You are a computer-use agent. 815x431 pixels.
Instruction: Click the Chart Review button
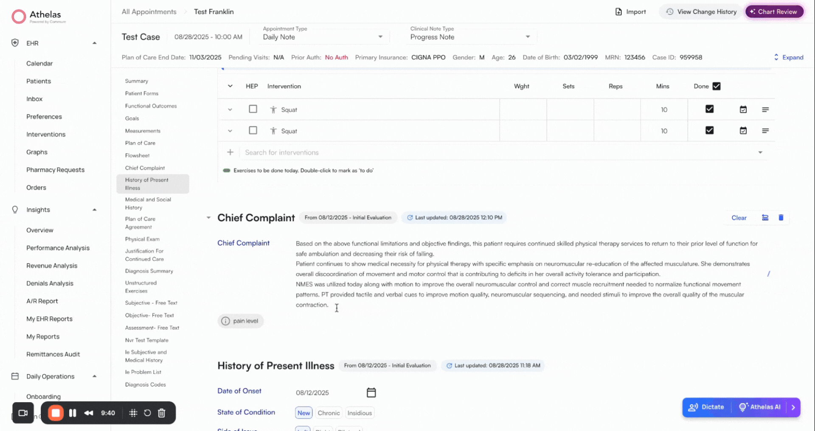click(x=774, y=12)
